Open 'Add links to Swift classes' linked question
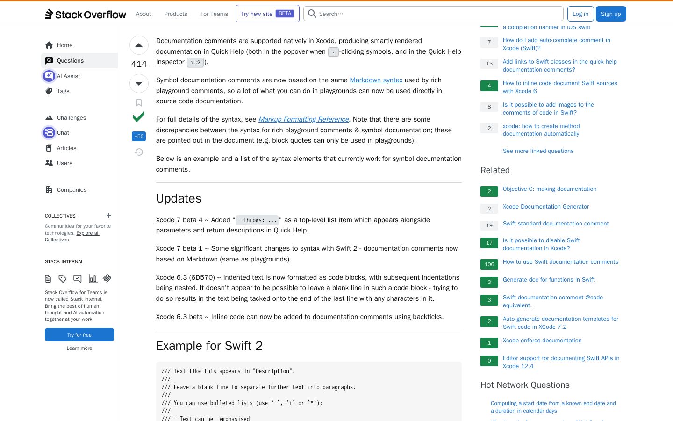This screenshot has height=421, width=673. pos(560,65)
